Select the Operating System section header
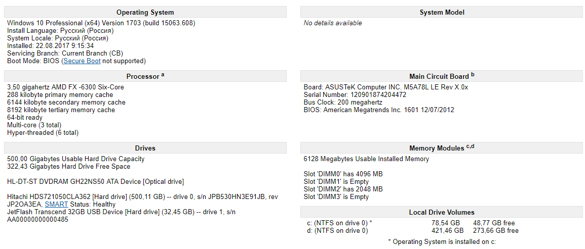585x249 pixels. (x=145, y=12)
